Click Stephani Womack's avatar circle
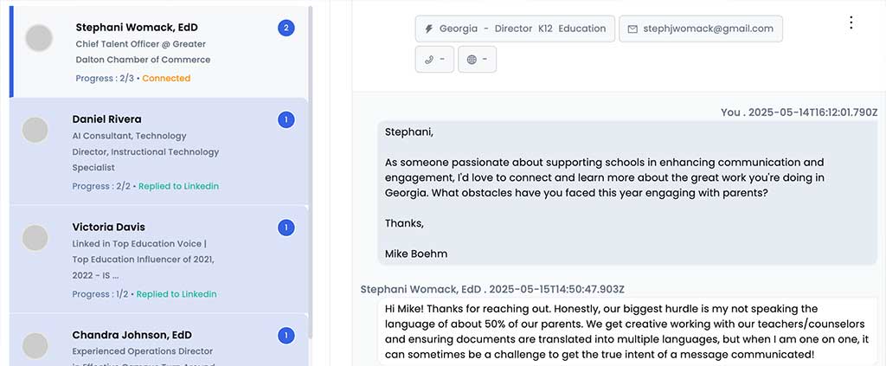Screen dimensions: 886x366 click(39, 38)
